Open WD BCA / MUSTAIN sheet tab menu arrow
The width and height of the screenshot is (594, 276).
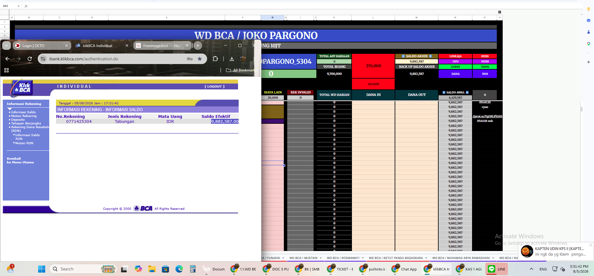[x=321, y=258]
